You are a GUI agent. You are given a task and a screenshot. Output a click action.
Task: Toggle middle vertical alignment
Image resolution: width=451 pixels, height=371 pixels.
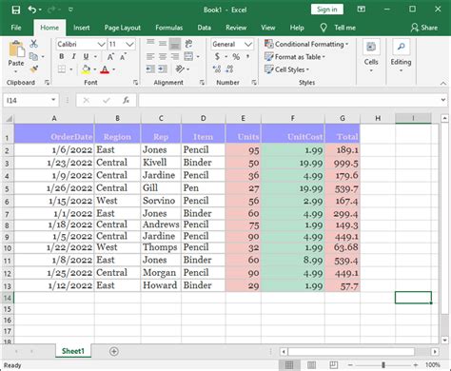[x=163, y=44]
